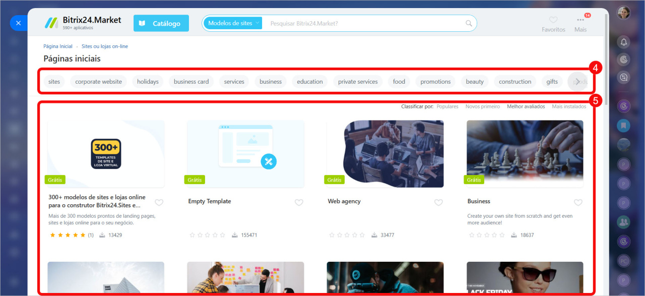Sort by Mais instalados
645x296 pixels.
(x=569, y=106)
